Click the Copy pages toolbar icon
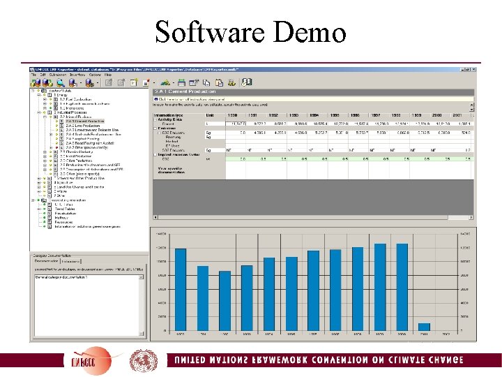This screenshot has height=377, width=502. pos(206,82)
